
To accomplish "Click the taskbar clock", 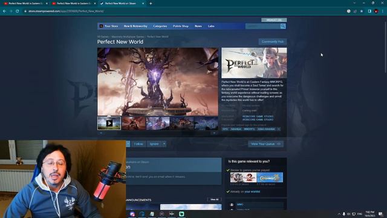I will [369, 214].
